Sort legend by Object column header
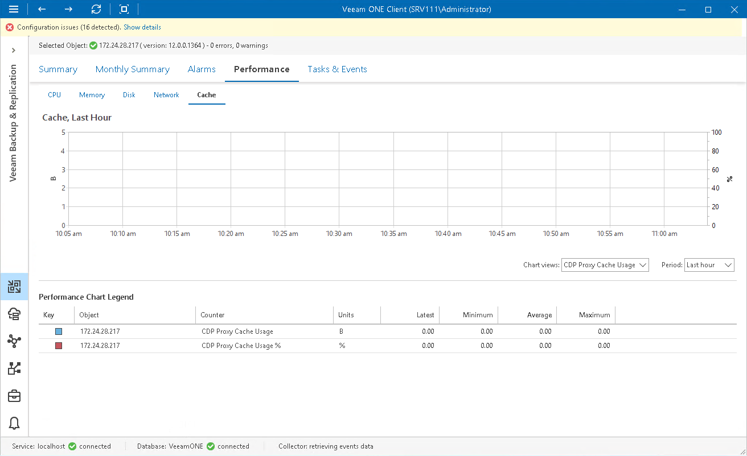Image resolution: width=747 pixels, height=456 pixels. coord(135,315)
